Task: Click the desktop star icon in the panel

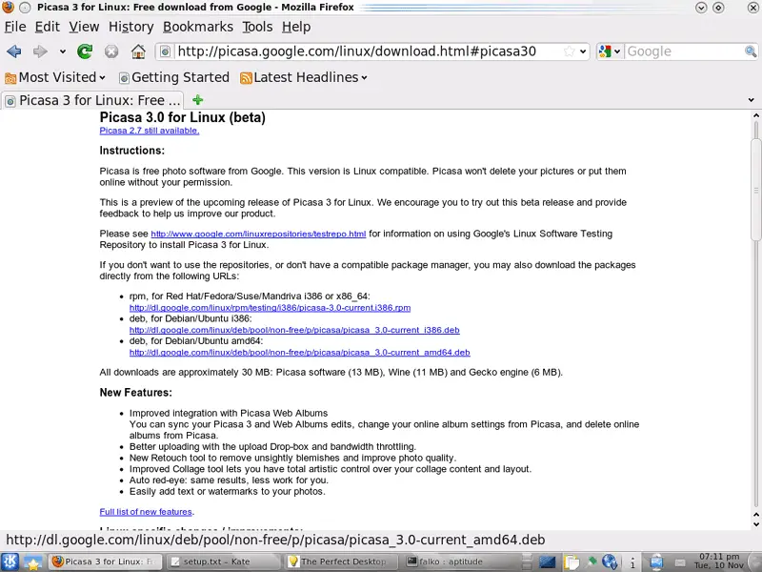Action: (33, 562)
